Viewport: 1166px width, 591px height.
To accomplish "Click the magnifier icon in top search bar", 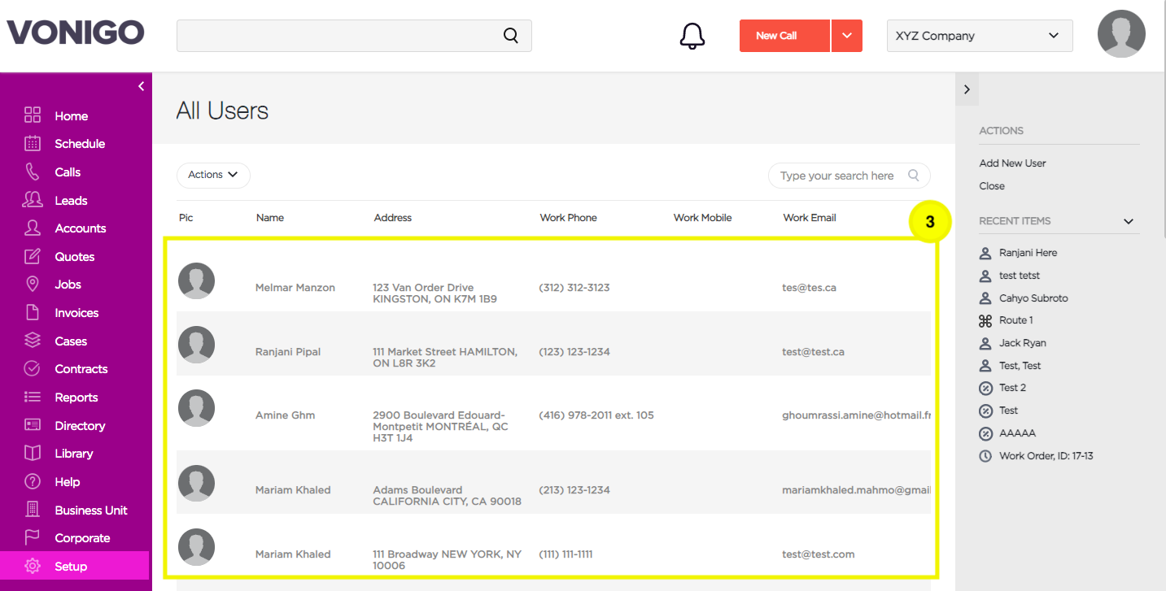I will (x=510, y=36).
